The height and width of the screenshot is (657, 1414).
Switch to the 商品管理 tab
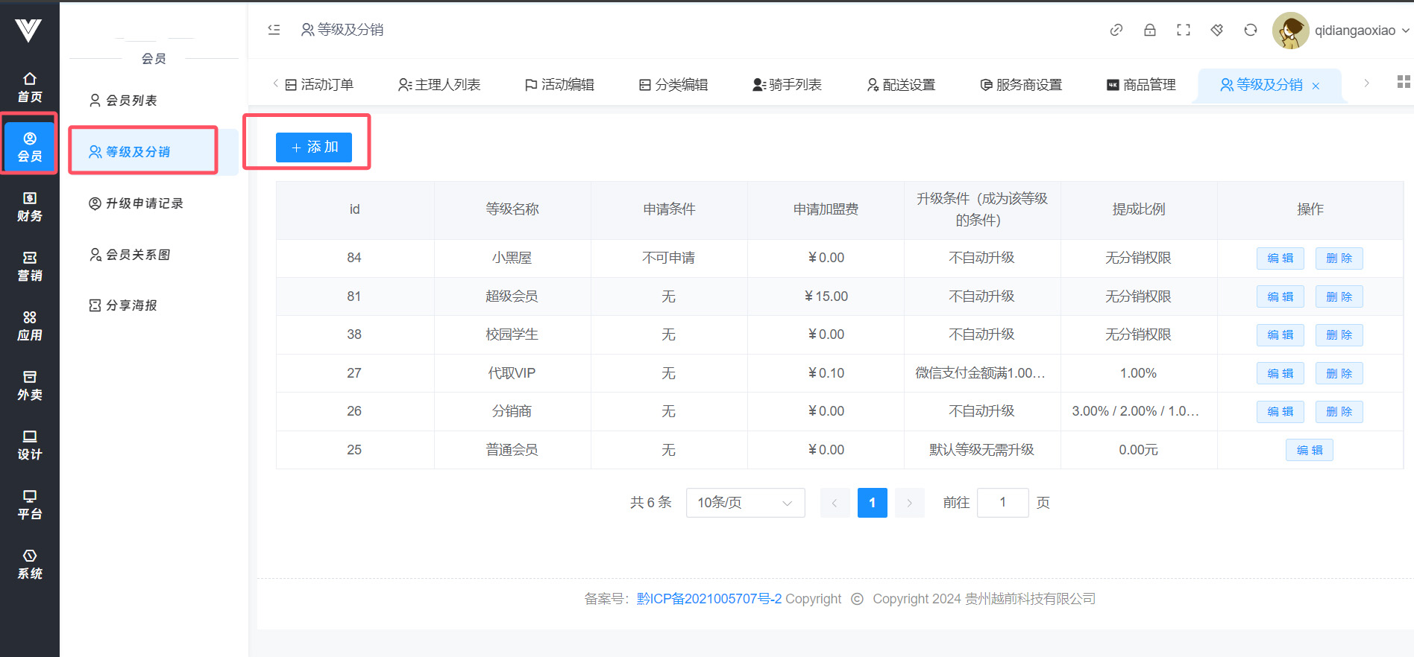[1141, 85]
